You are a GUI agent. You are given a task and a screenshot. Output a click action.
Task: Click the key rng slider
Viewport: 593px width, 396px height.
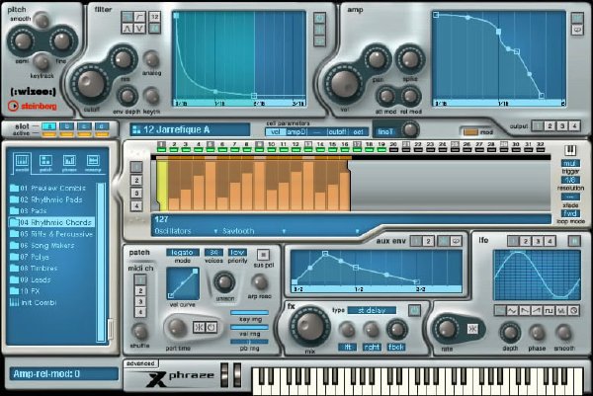tap(250, 313)
